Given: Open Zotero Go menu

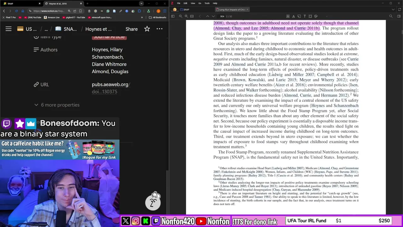Looking at the screenshot, I should (x=200, y=3).
